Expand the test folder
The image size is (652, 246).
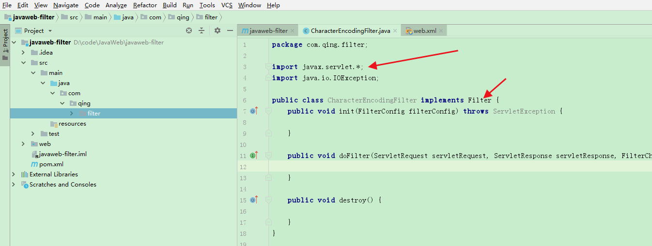click(33, 134)
